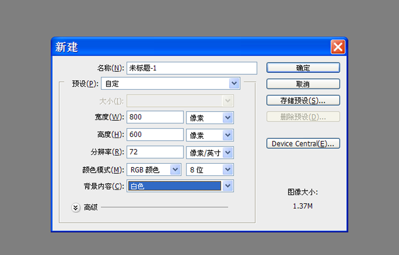Viewport: 399px width, 255px height.
Task: Open the 宽度 unit dropdown 像素
Action: 210,118
